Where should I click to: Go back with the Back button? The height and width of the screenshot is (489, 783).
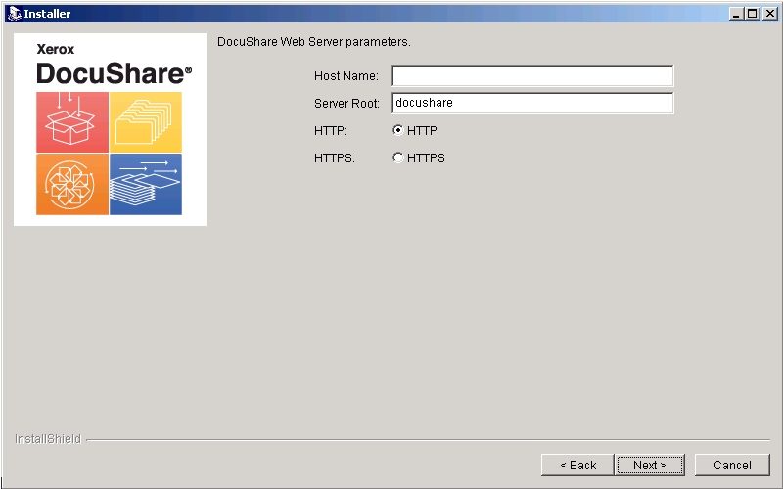coord(577,466)
